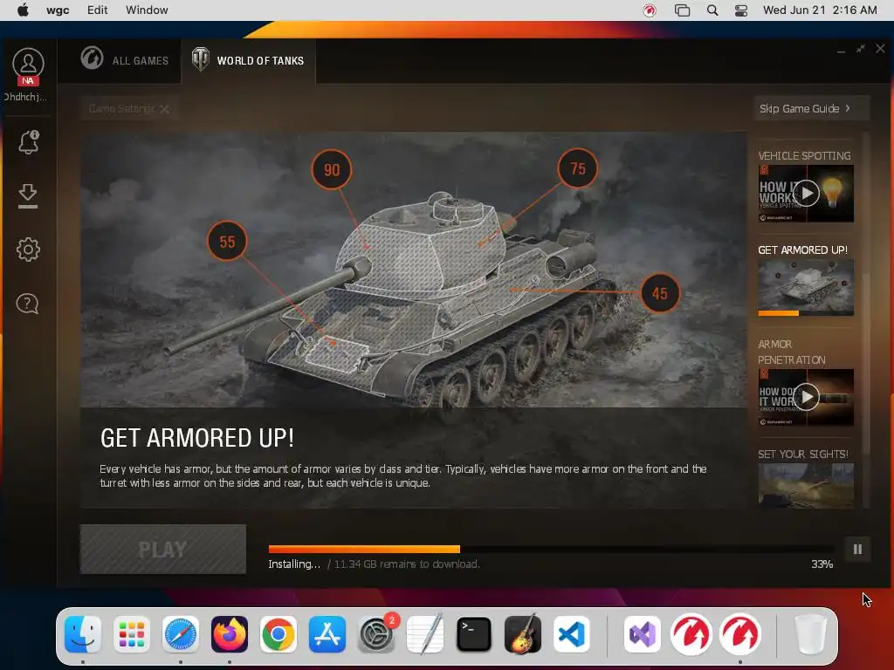Open the support help chat icon
The width and height of the screenshot is (894, 670).
pyautogui.click(x=27, y=304)
